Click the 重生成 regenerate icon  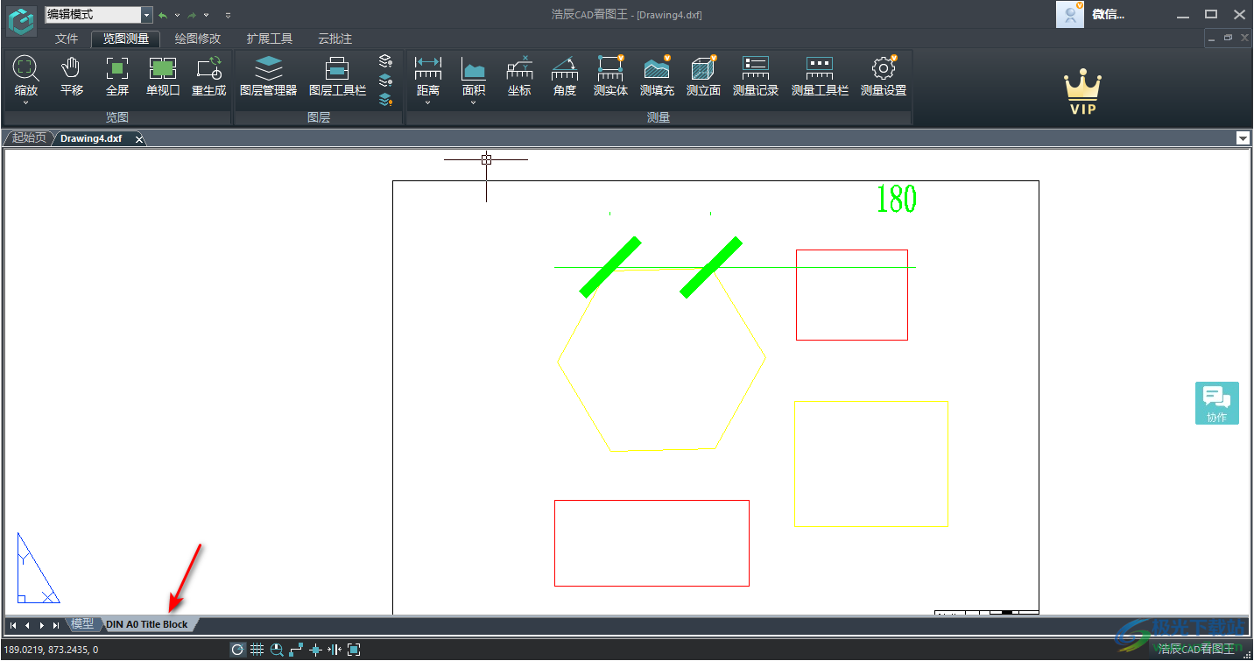point(208,76)
